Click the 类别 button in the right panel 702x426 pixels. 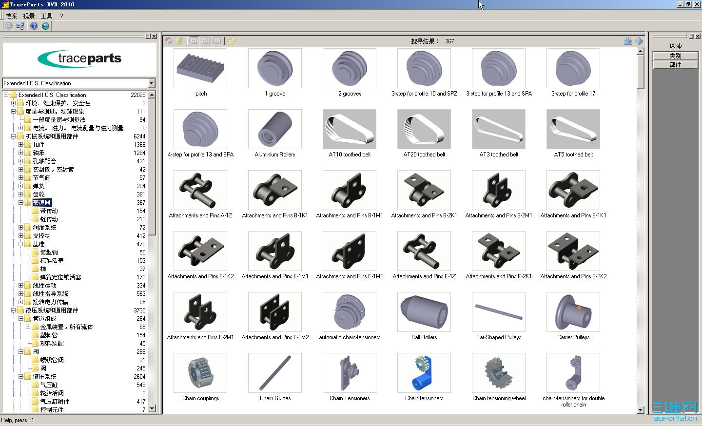click(x=675, y=56)
